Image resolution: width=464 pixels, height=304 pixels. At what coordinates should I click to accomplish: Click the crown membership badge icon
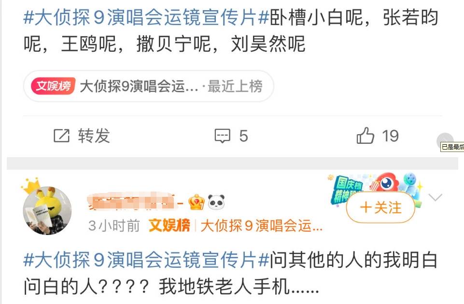(197, 202)
